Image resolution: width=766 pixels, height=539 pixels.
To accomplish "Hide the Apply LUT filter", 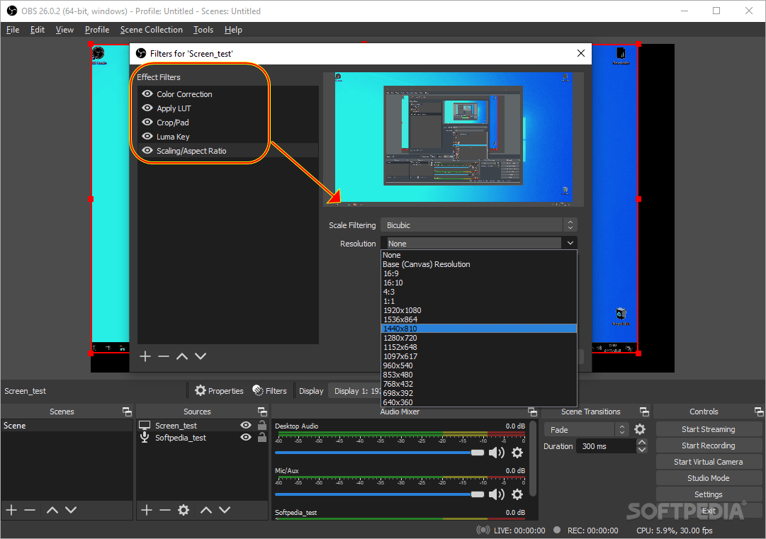I will 147,108.
